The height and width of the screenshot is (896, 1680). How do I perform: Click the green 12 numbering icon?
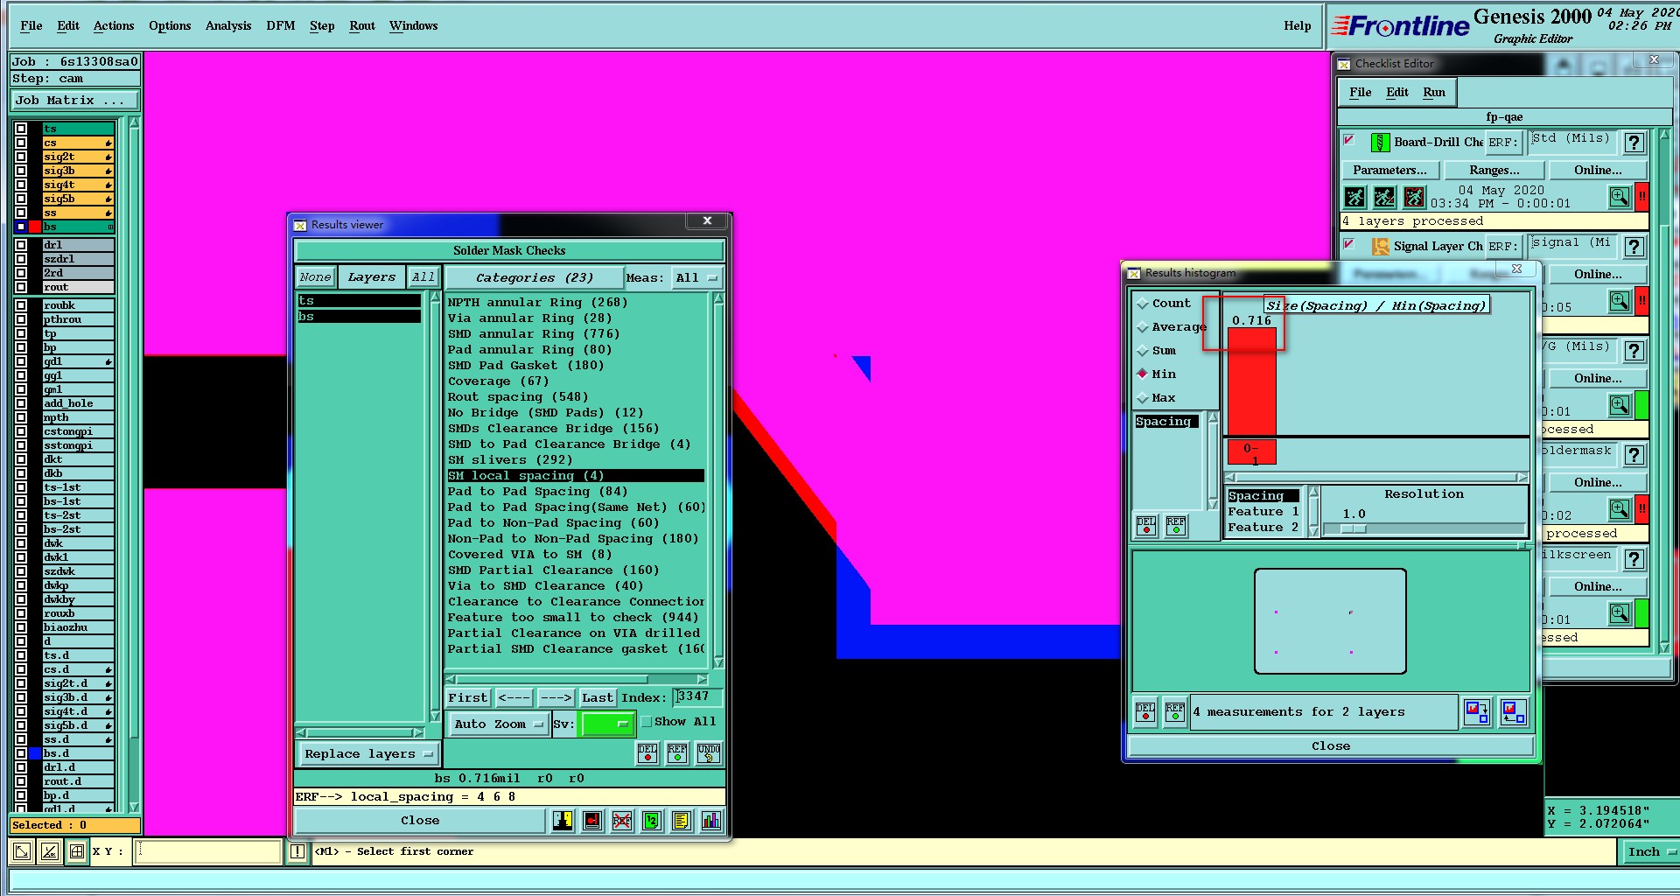click(x=652, y=820)
